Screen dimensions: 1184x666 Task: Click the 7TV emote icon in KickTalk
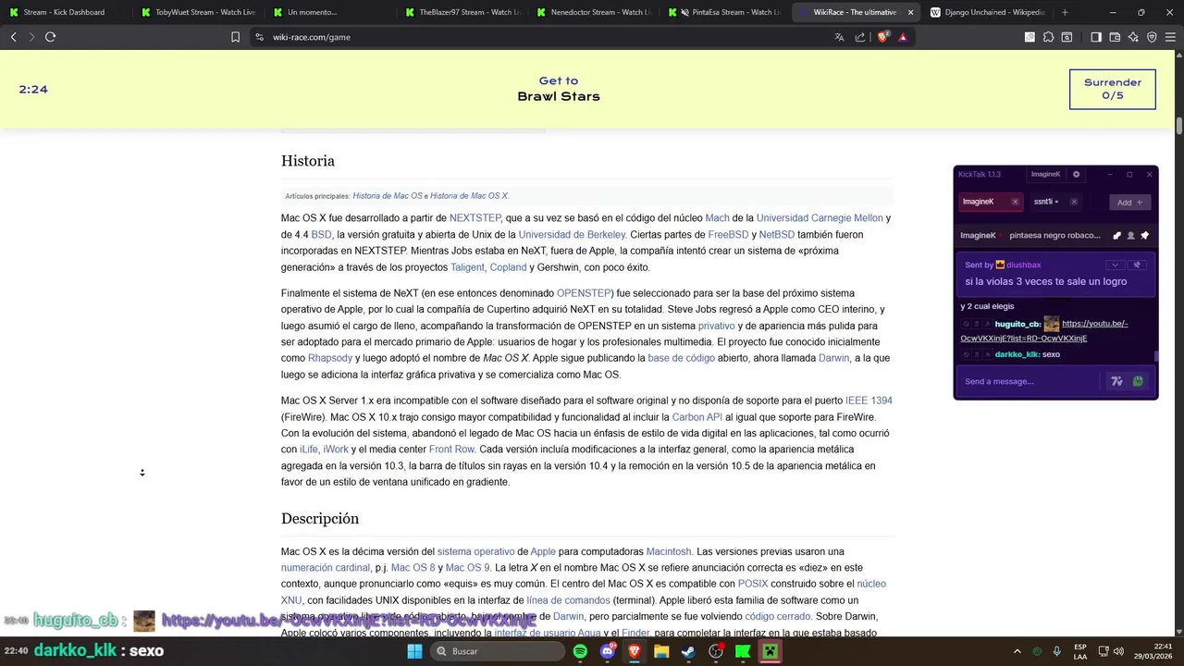(x=1116, y=381)
